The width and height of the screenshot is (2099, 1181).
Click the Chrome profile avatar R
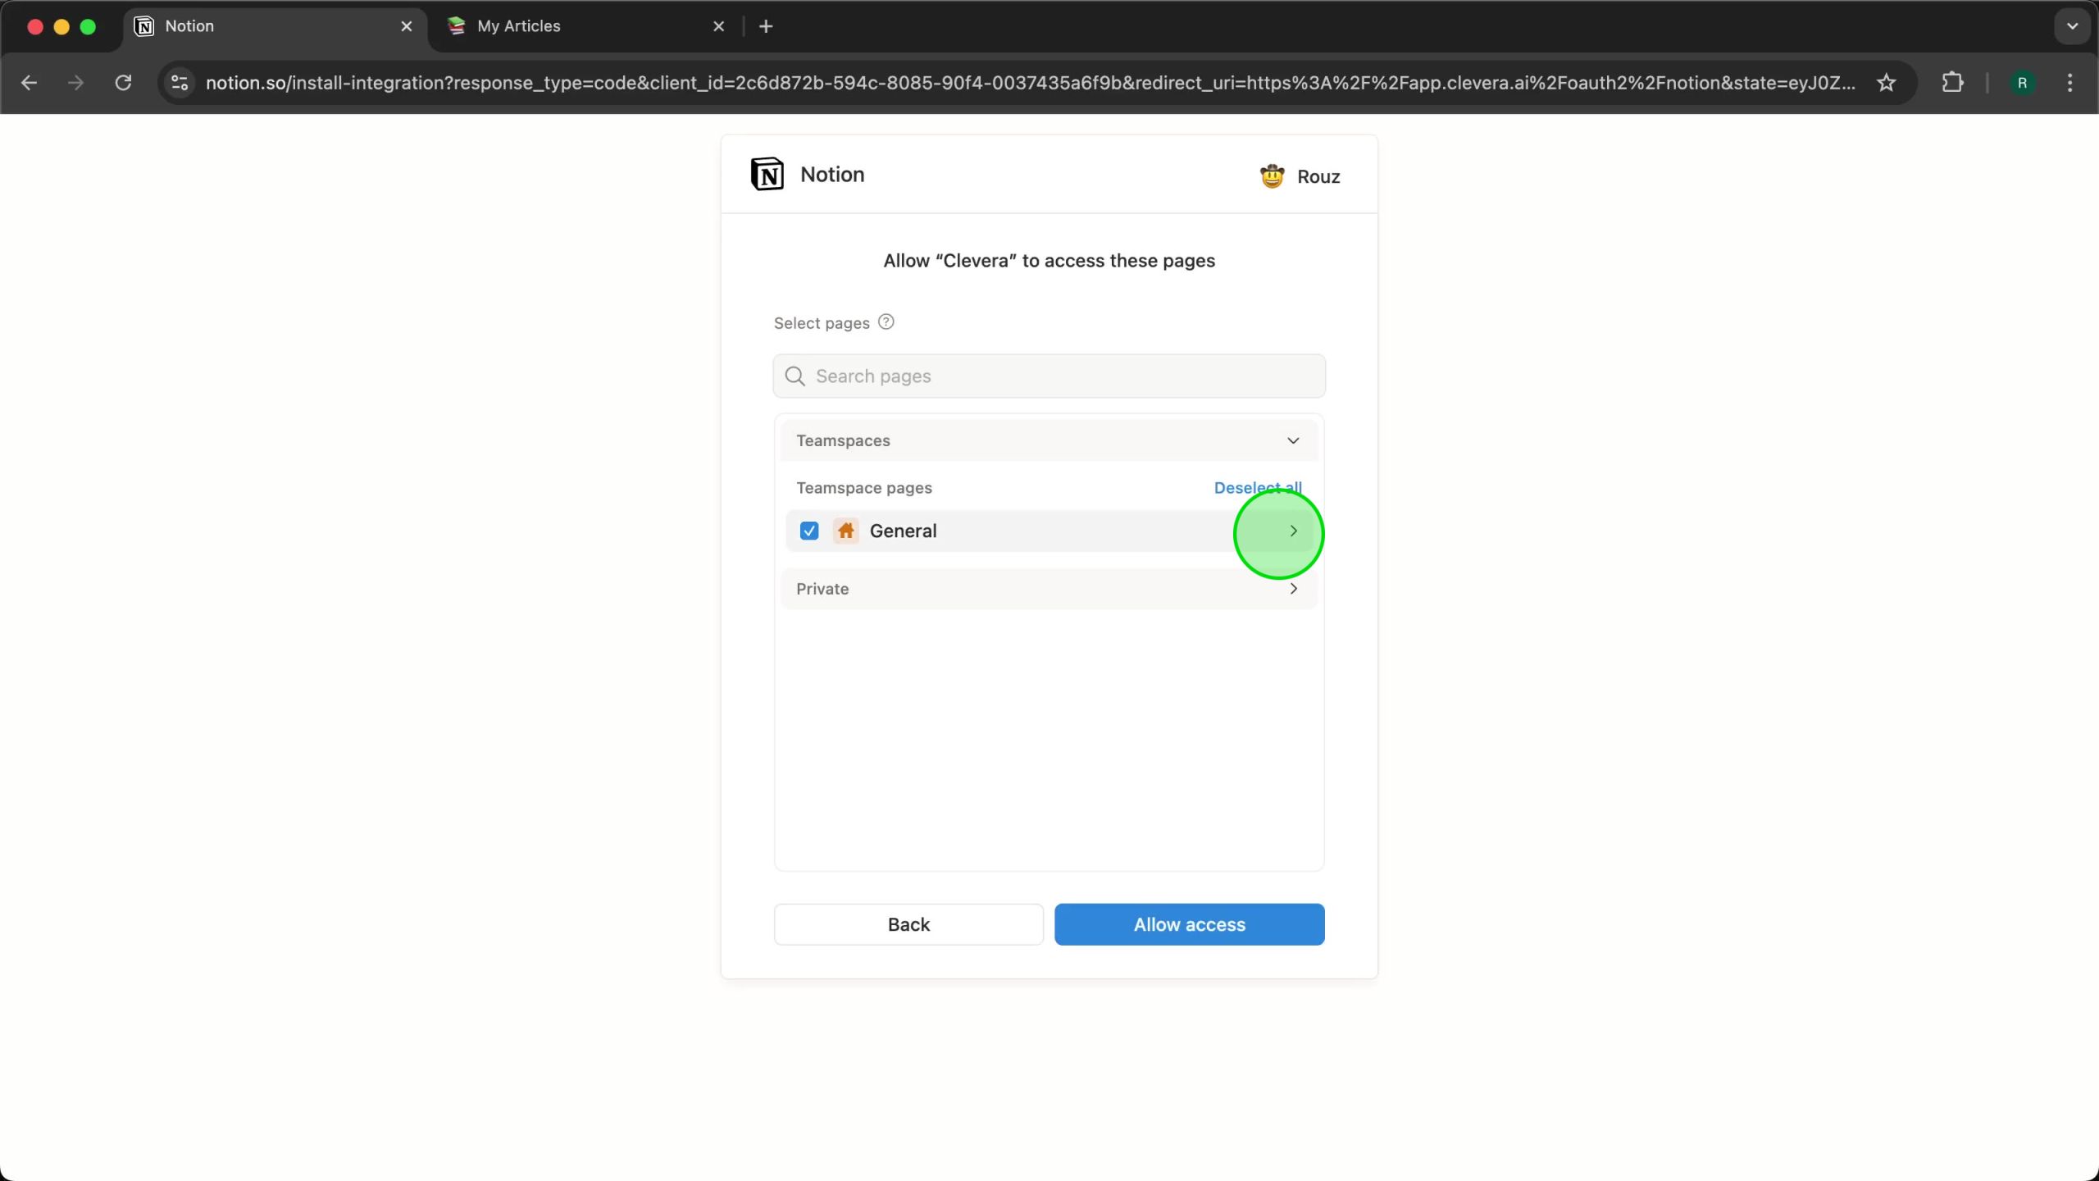pyautogui.click(x=2022, y=83)
